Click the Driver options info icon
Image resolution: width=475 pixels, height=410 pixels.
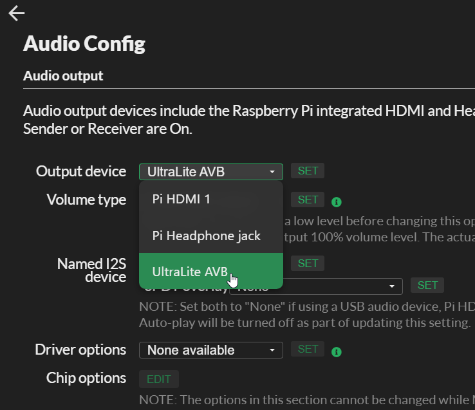coord(336,352)
